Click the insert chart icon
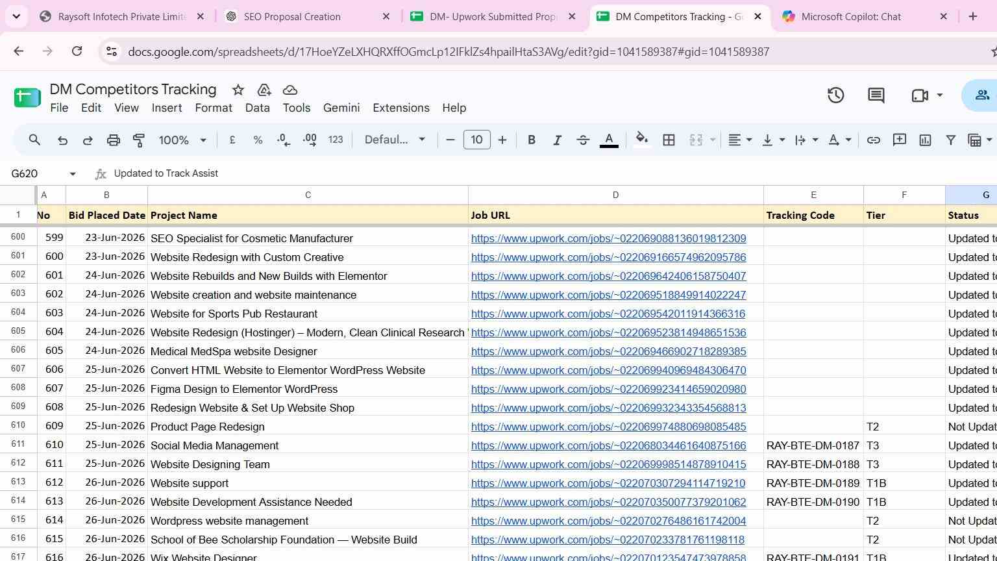Image resolution: width=997 pixels, height=561 pixels. 925,140
